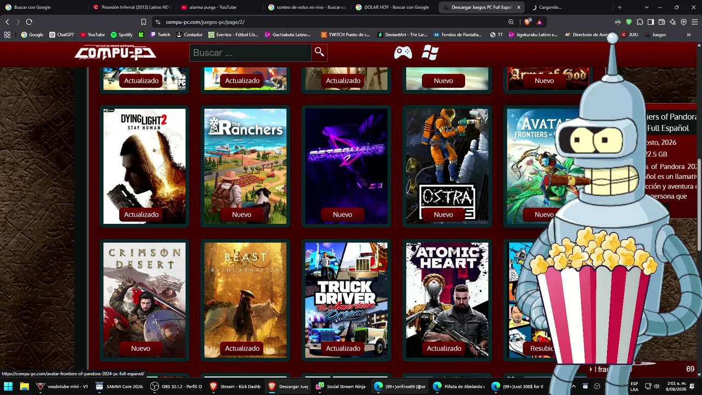Switch to the first Buscar con Google tab
This screenshot has height=395, width=702.
44,7
